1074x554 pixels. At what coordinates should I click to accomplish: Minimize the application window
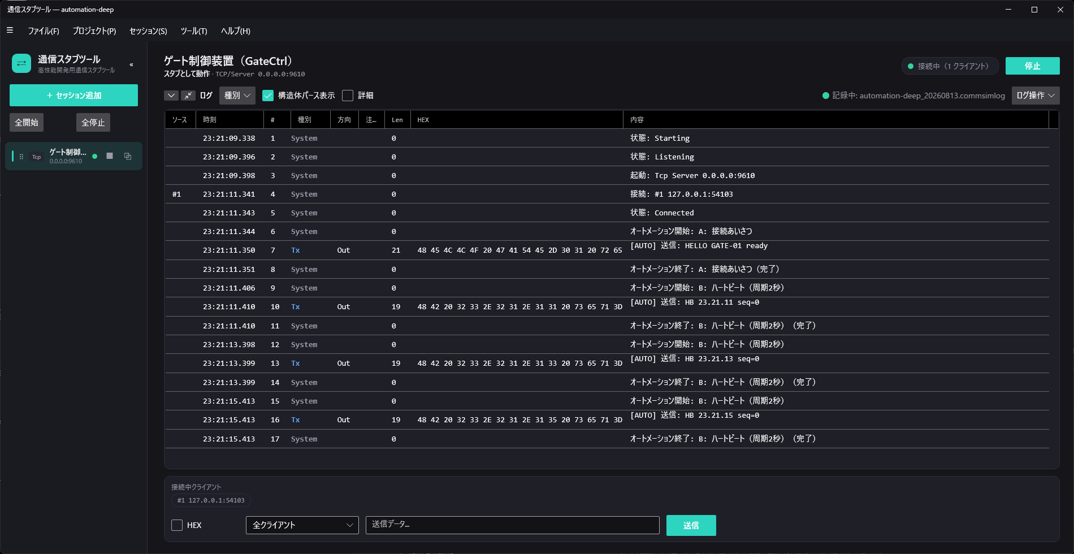coord(1008,10)
